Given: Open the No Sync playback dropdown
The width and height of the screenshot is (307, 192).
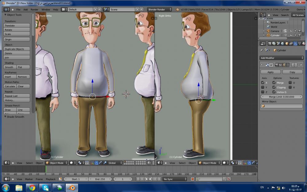Looking at the screenshot, I should (x=175, y=179).
